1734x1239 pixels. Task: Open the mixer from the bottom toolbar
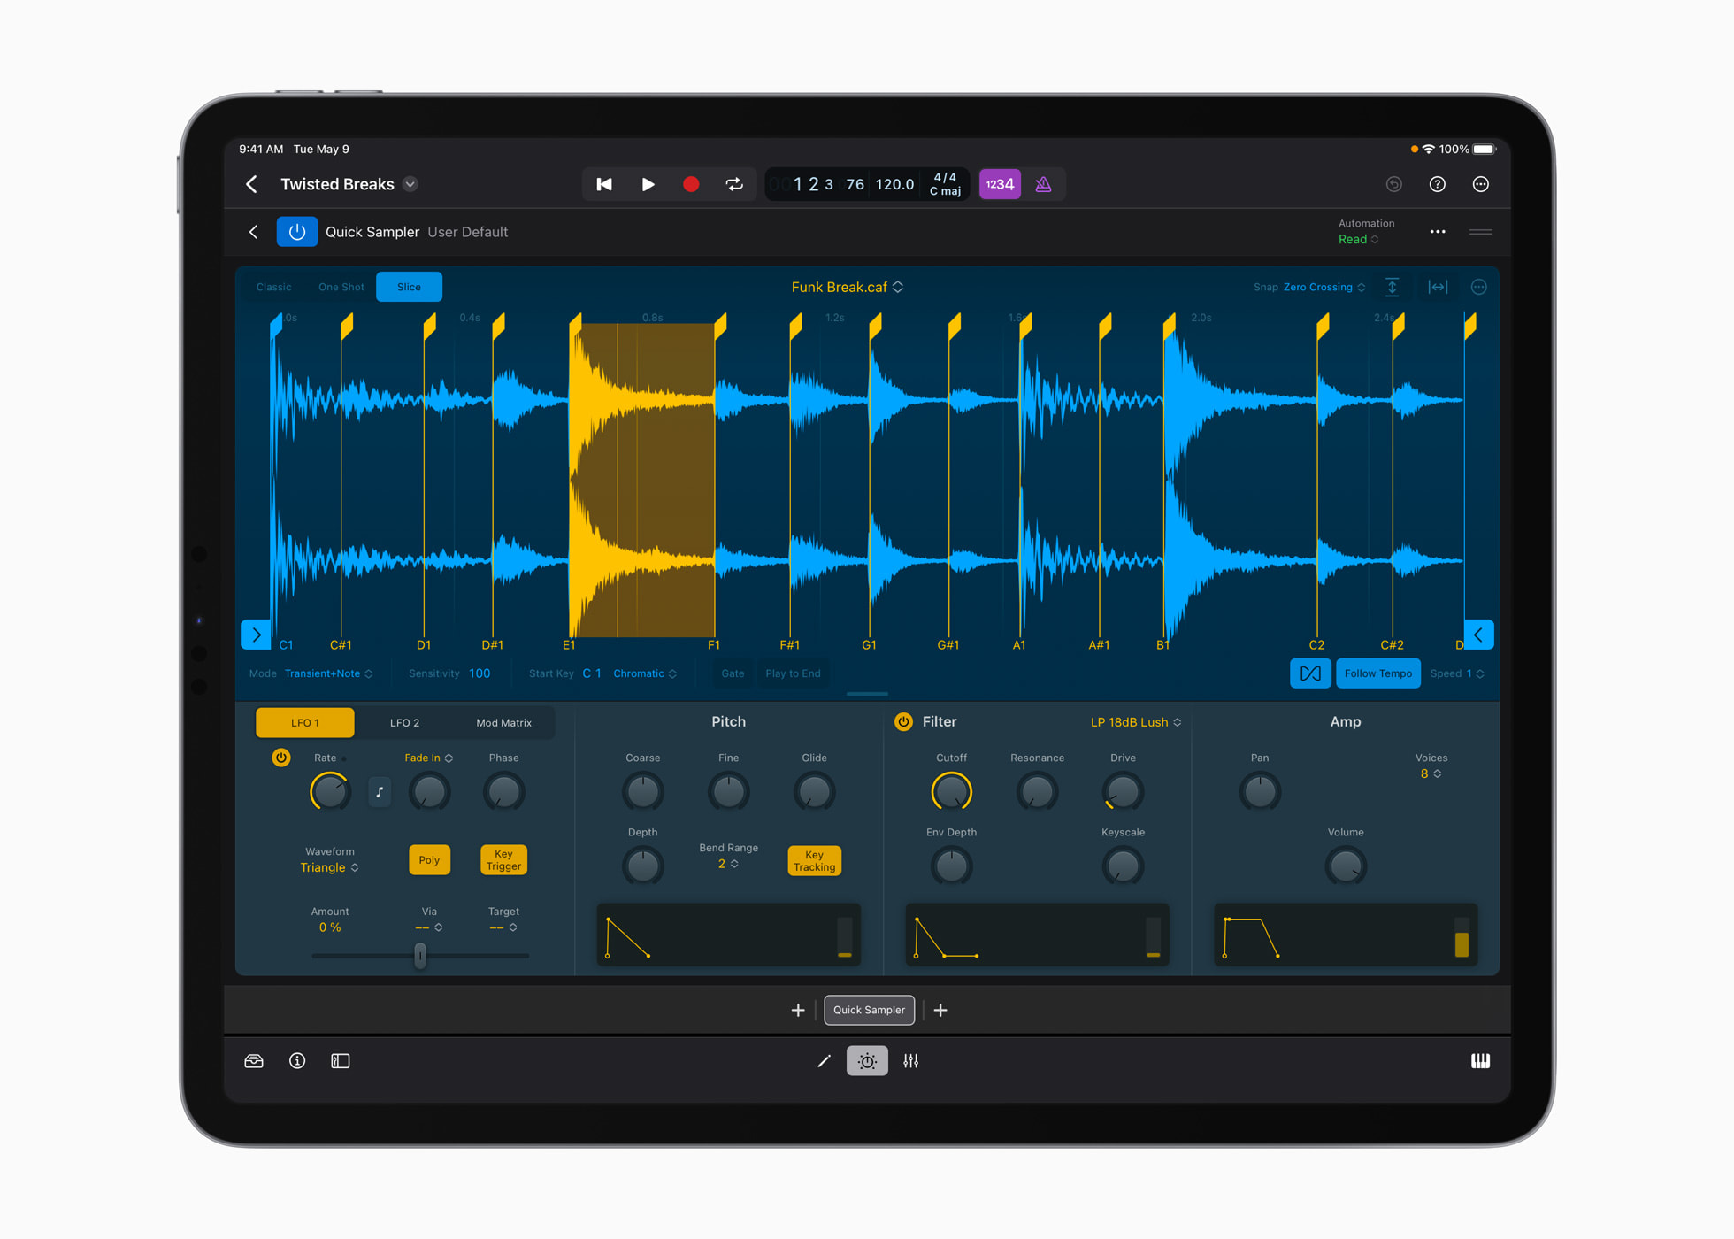coord(911,1060)
